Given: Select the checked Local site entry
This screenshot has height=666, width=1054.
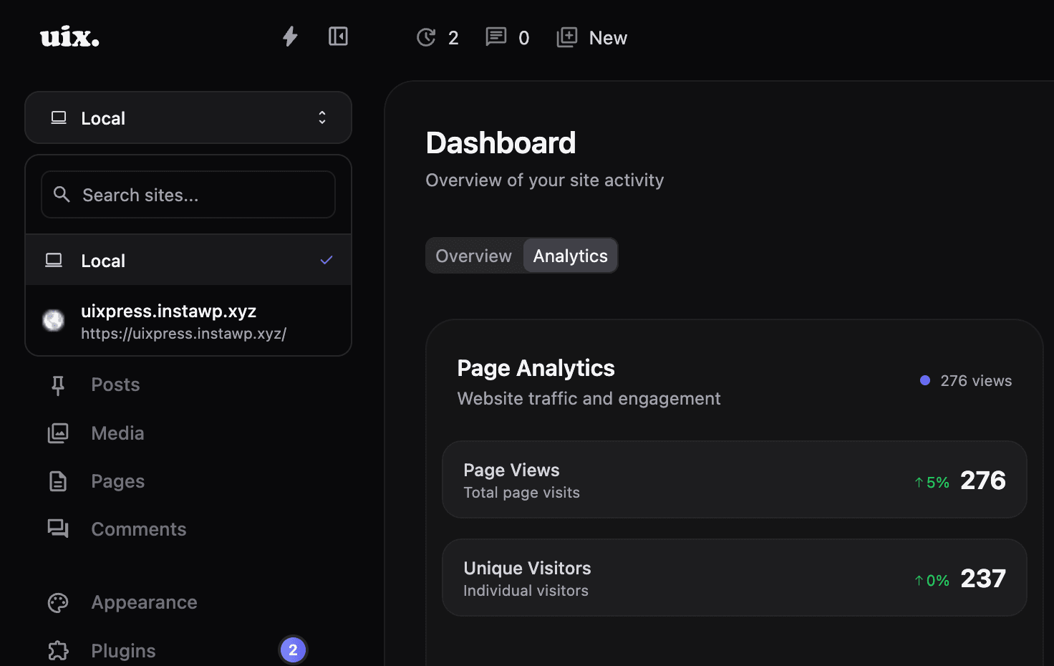Looking at the screenshot, I should point(188,260).
